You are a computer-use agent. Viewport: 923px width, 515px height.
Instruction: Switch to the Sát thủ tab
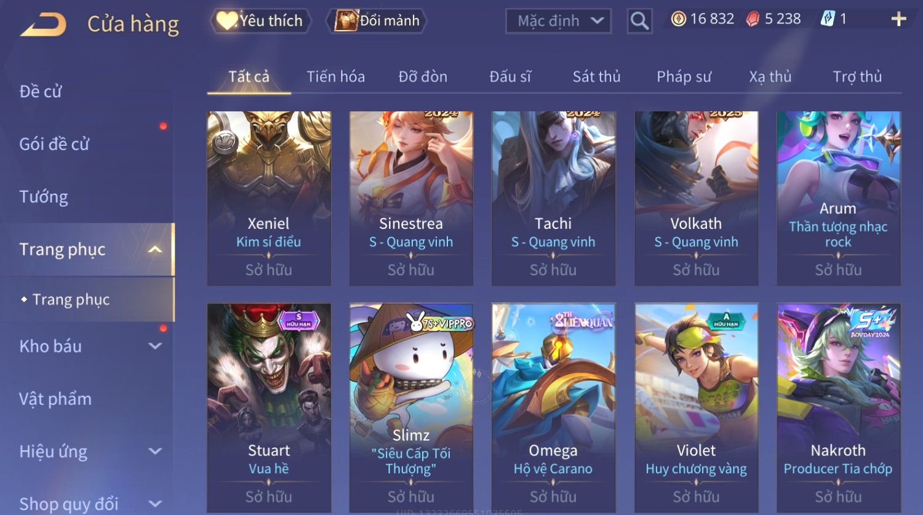tap(596, 76)
